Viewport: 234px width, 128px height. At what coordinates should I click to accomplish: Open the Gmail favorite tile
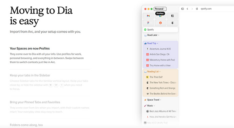[148, 16]
